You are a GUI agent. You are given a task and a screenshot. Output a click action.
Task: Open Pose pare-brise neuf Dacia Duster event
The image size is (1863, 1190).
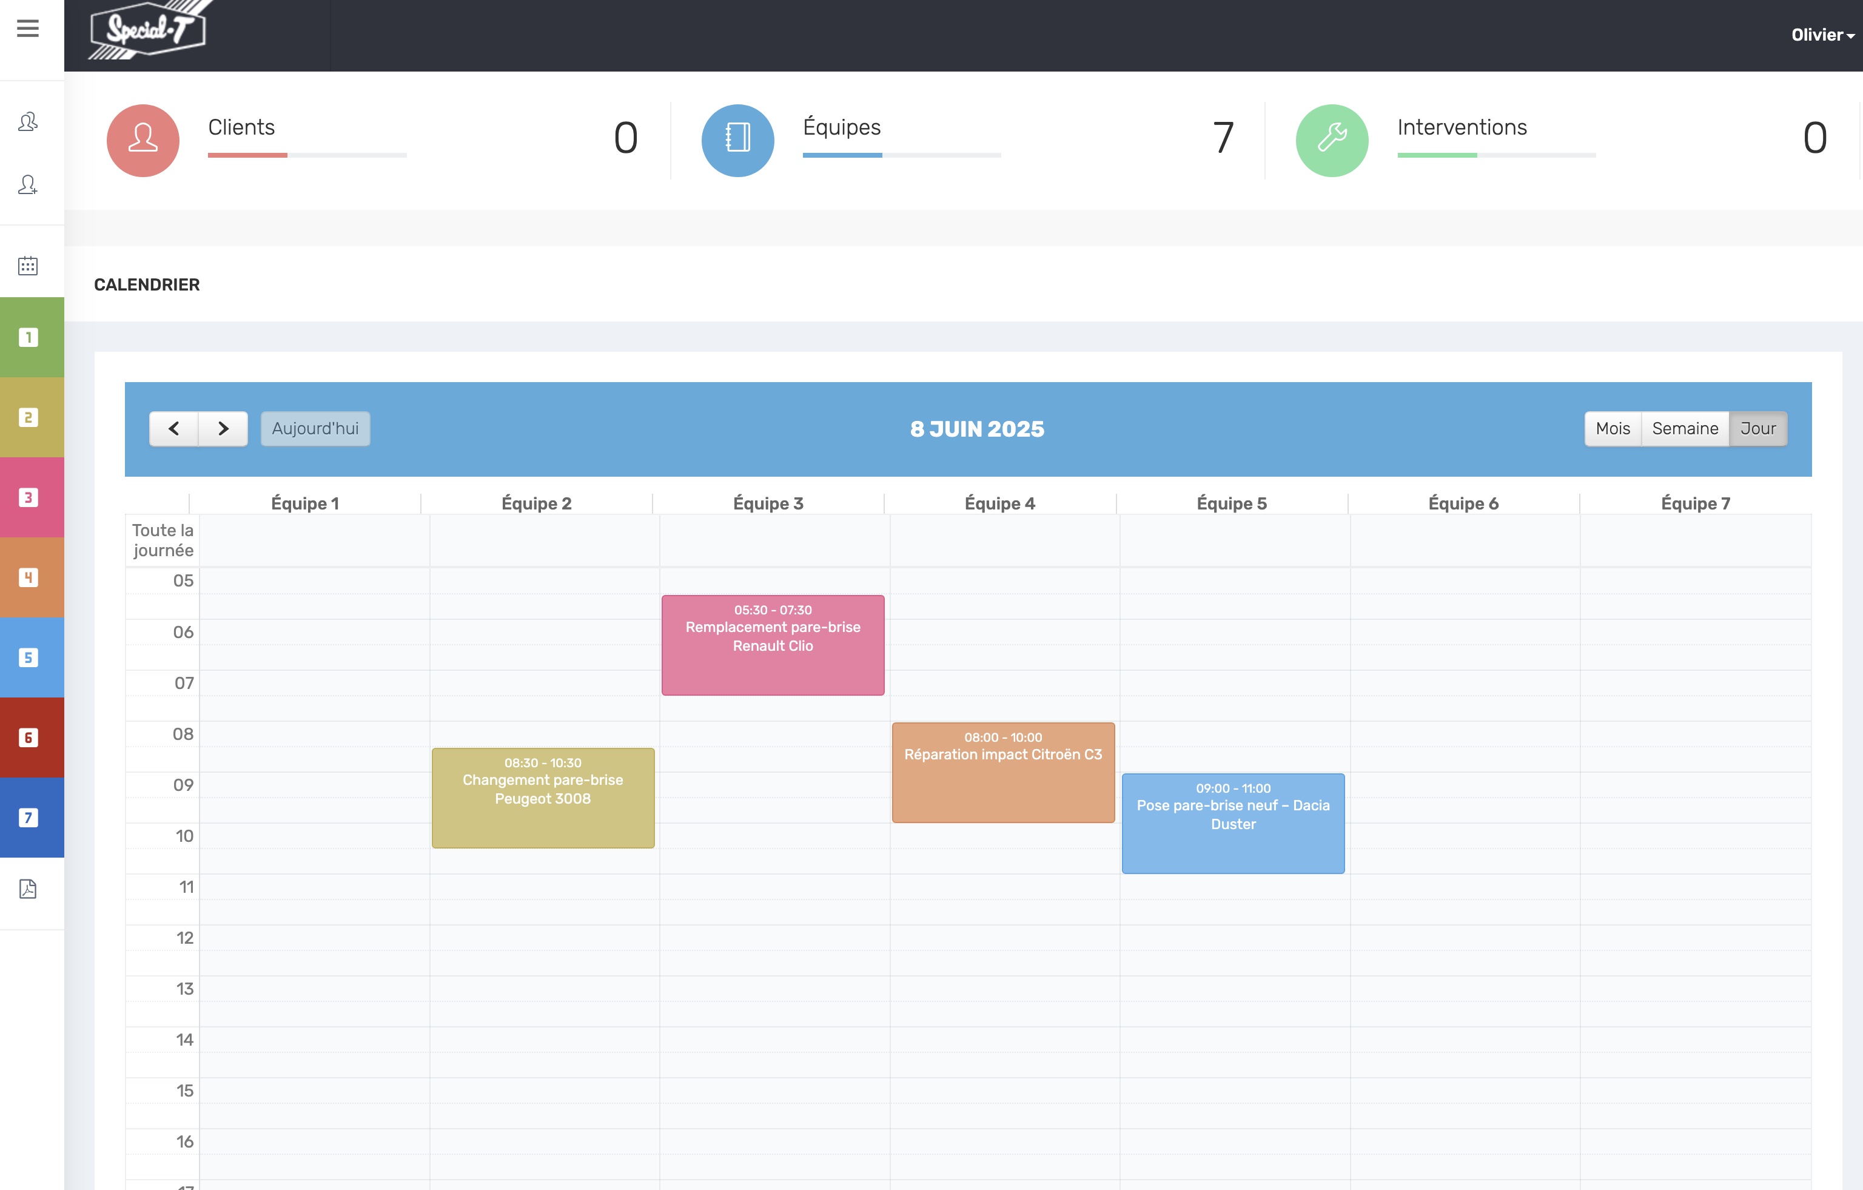(1234, 823)
